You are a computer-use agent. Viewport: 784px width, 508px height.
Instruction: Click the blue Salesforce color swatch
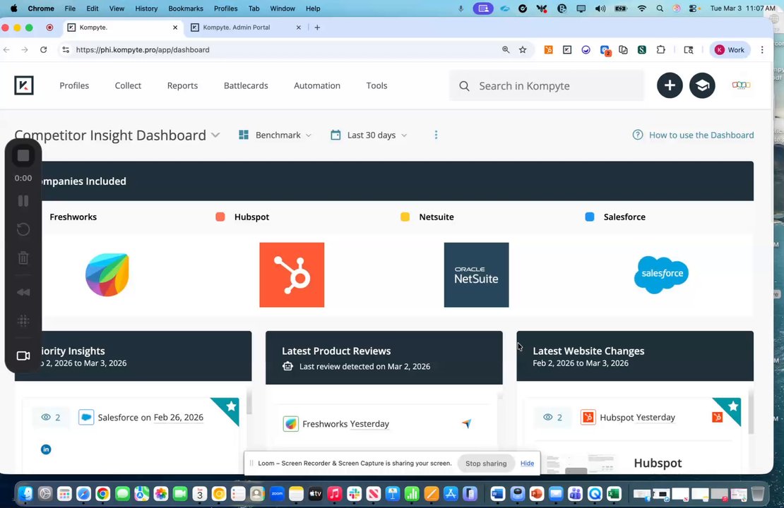[590, 217]
